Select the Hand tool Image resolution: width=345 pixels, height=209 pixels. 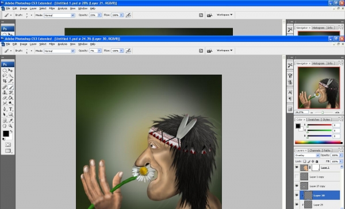coord(5,126)
